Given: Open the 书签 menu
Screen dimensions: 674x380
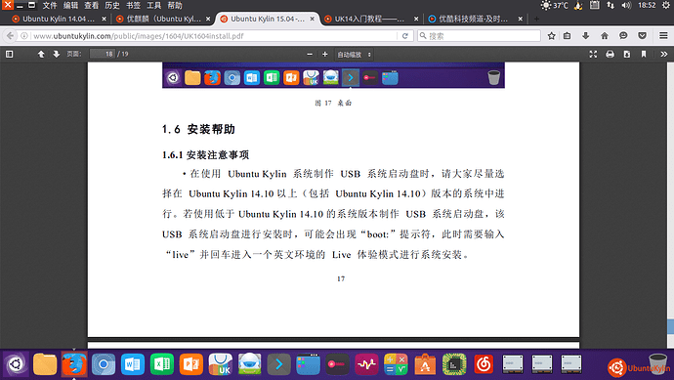Looking at the screenshot, I should tap(133, 6).
